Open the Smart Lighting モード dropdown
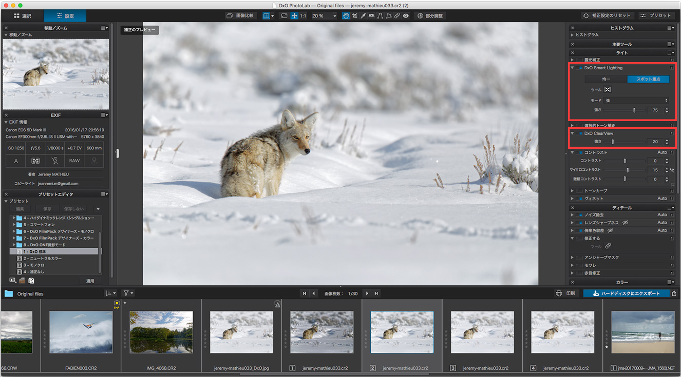Image resolution: width=681 pixels, height=377 pixels. point(636,101)
